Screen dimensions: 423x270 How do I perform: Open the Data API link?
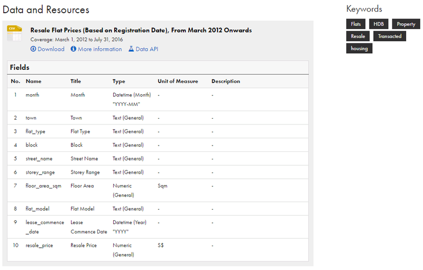point(143,49)
